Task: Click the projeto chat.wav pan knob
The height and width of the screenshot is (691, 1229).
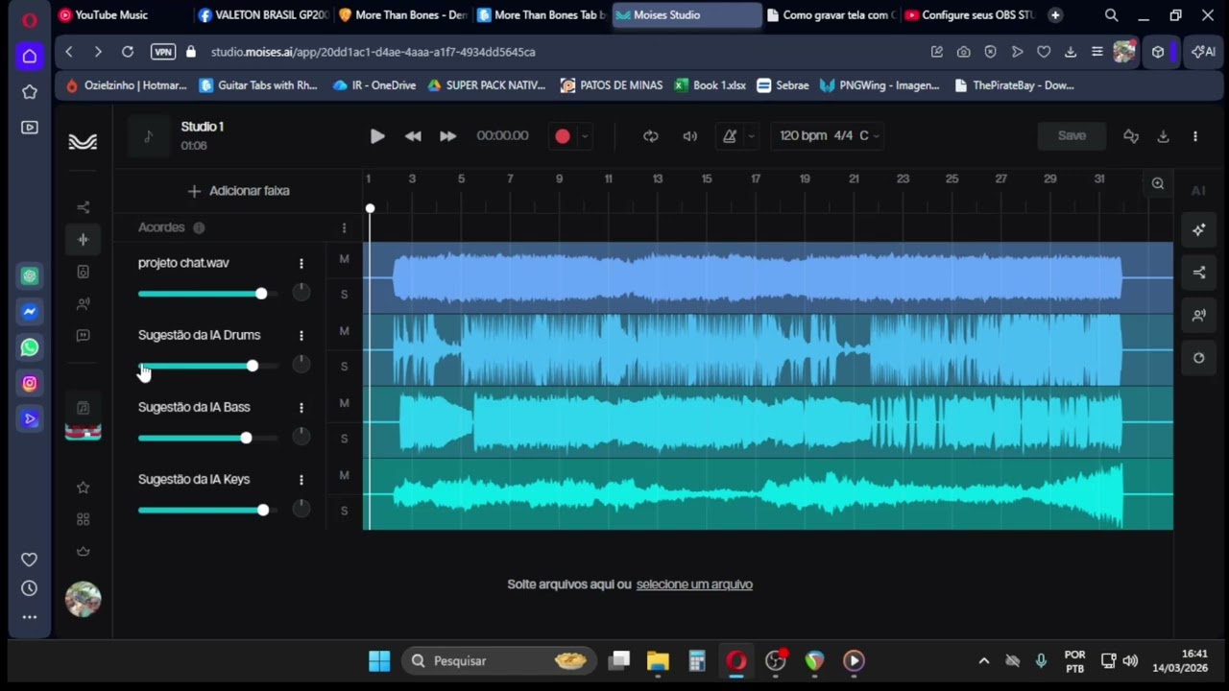Action: [301, 293]
